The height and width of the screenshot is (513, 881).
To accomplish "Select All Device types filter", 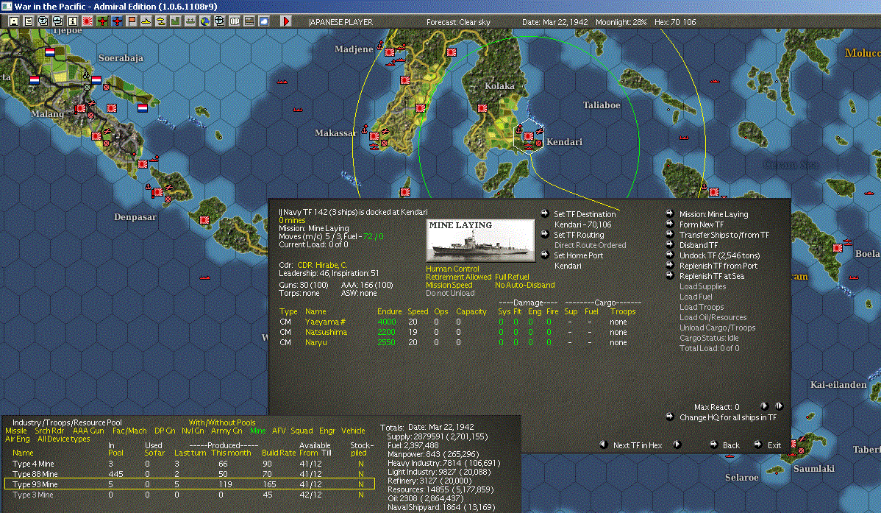I will 63,439.
